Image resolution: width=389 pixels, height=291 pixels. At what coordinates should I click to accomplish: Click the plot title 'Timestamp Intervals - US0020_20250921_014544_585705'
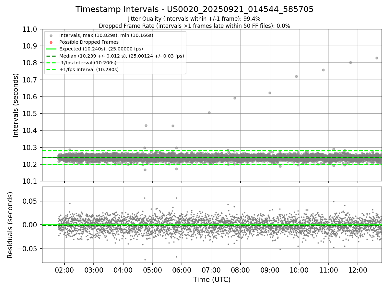(194, 9)
